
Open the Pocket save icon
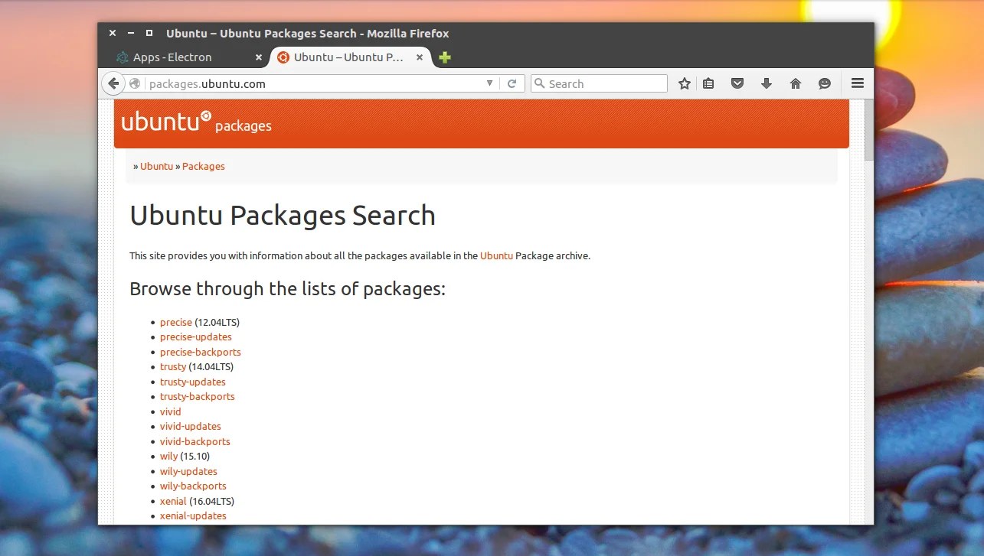[737, 83]
